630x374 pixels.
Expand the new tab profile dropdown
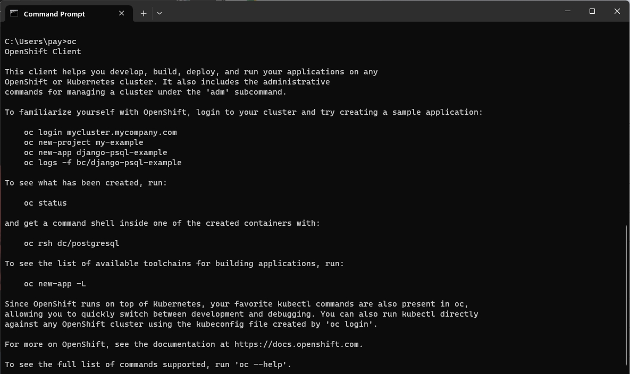(159, 13)
